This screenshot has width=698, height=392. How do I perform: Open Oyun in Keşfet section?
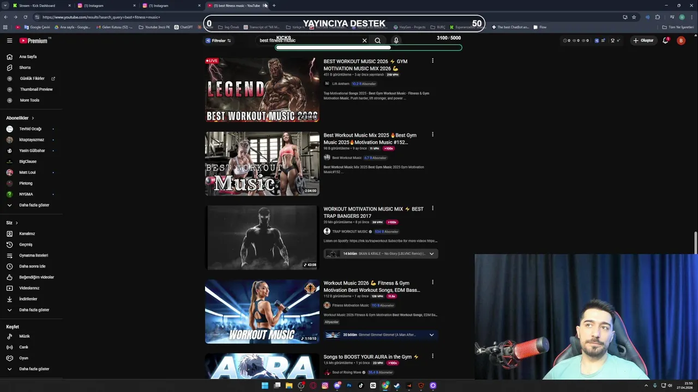(23, 358)
